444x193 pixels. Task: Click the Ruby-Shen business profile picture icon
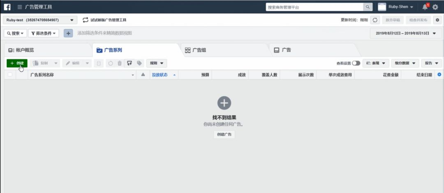coord(382,7)
